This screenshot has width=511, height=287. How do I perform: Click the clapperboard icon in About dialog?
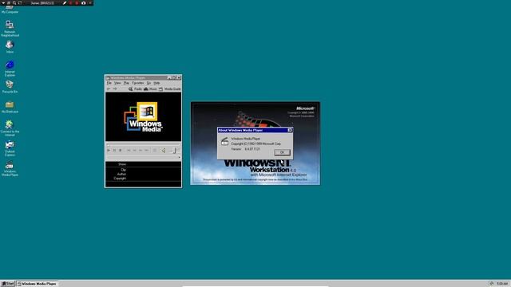(x=224, y=141)
